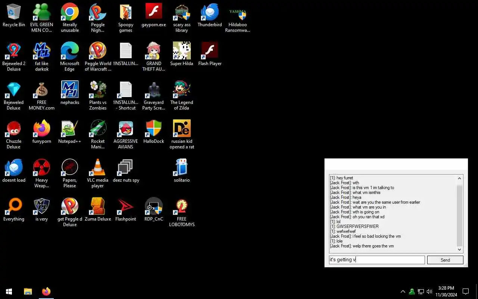This screenshot has width=478, height=299.
Task: Expand the hidden system tray icons chevron
Action: (403, 292)
